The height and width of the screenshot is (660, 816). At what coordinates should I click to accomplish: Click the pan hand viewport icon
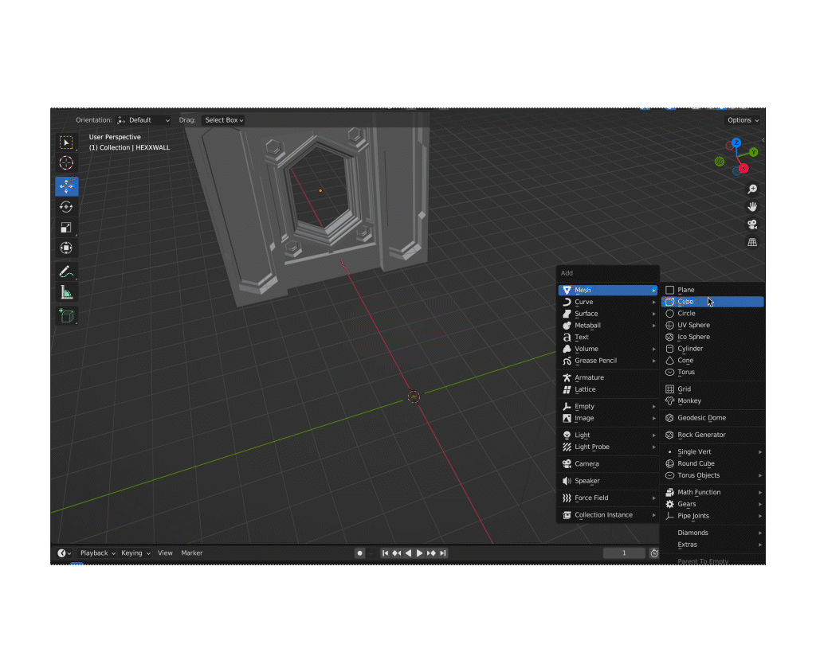point(752,207)
